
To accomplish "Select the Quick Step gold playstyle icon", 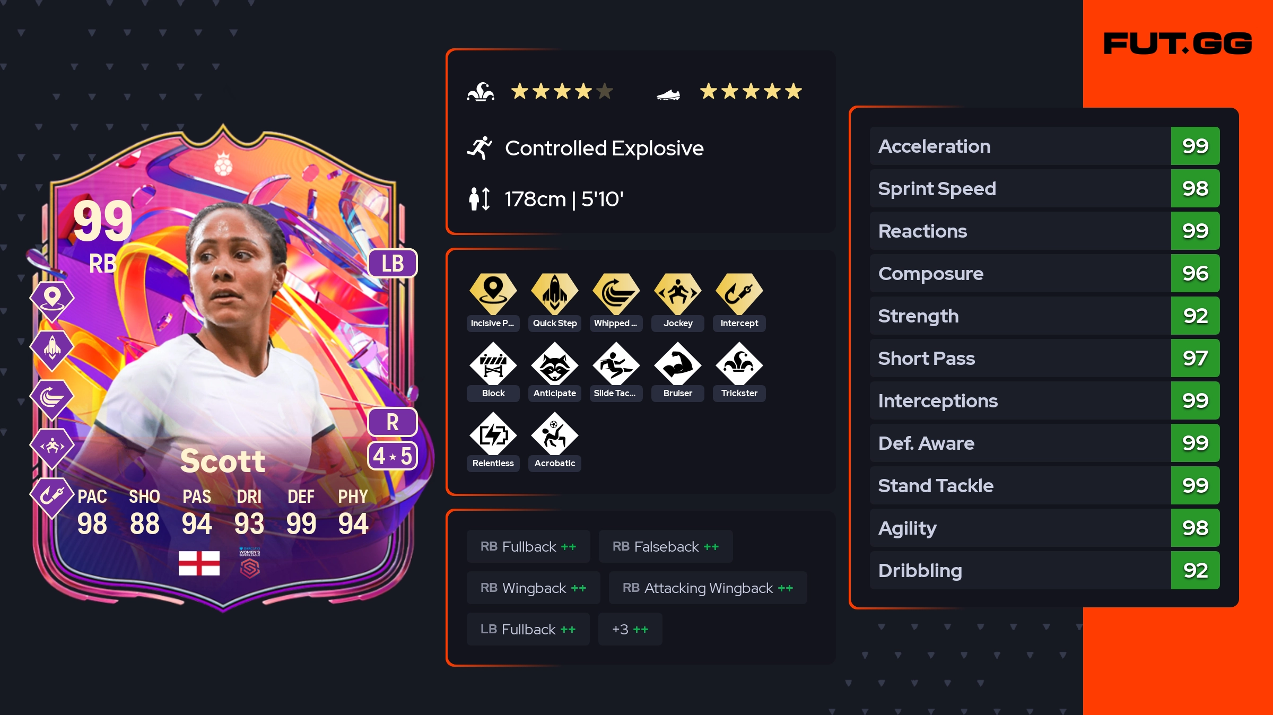I will tap(554, 293).
